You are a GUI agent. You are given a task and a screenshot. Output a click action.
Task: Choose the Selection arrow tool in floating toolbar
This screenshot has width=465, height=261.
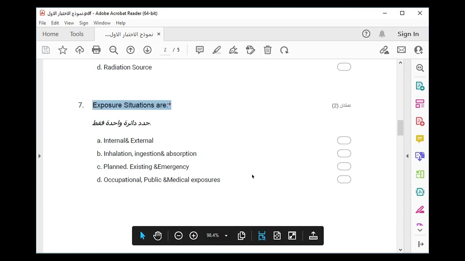coord(142,236)
